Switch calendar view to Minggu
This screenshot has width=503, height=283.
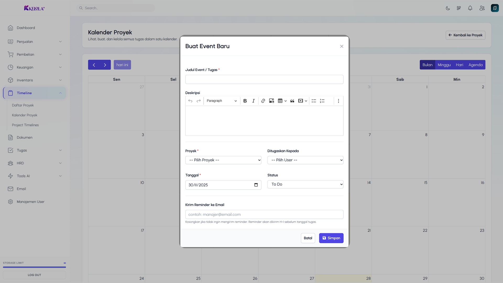pyautogui.click(x=444, y=65)
